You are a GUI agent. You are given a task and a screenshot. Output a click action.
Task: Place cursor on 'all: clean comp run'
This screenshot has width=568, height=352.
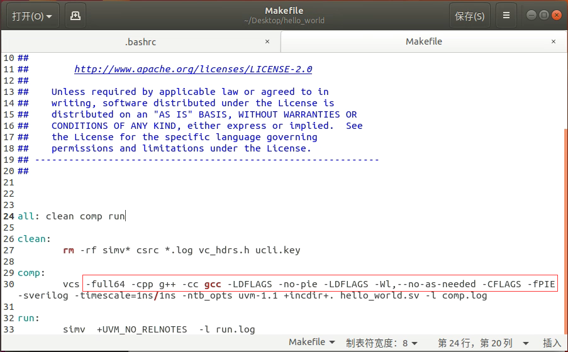(x=71, y=216)
